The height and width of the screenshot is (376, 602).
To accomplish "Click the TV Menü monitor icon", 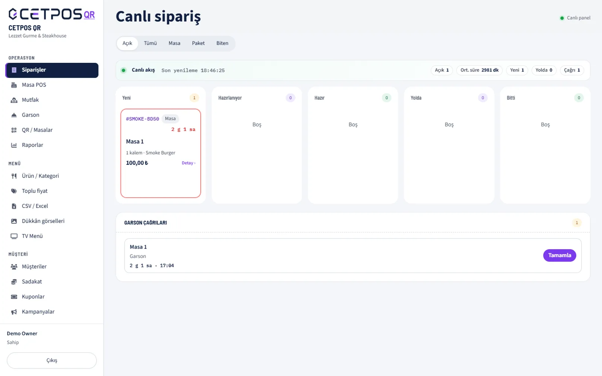I will click(x=14, y=236).
